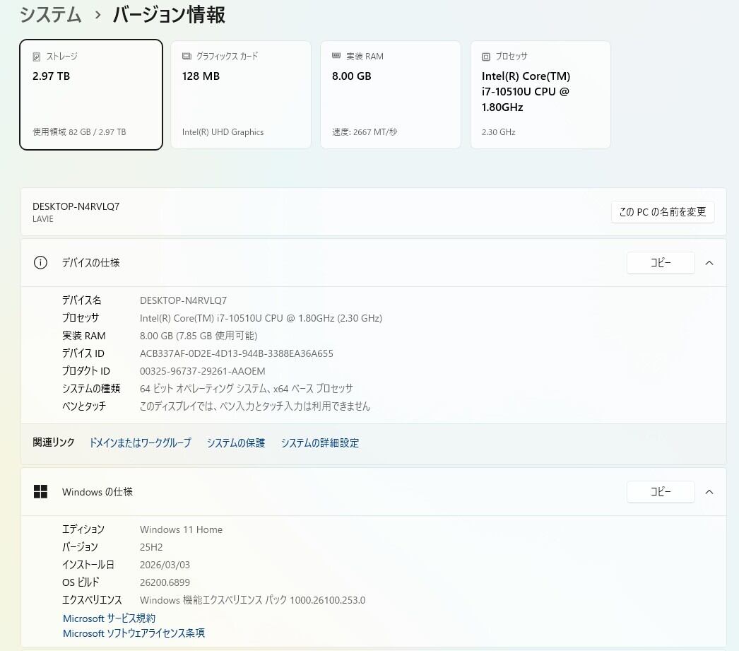Open the システムの保護 link

point(236,443)
